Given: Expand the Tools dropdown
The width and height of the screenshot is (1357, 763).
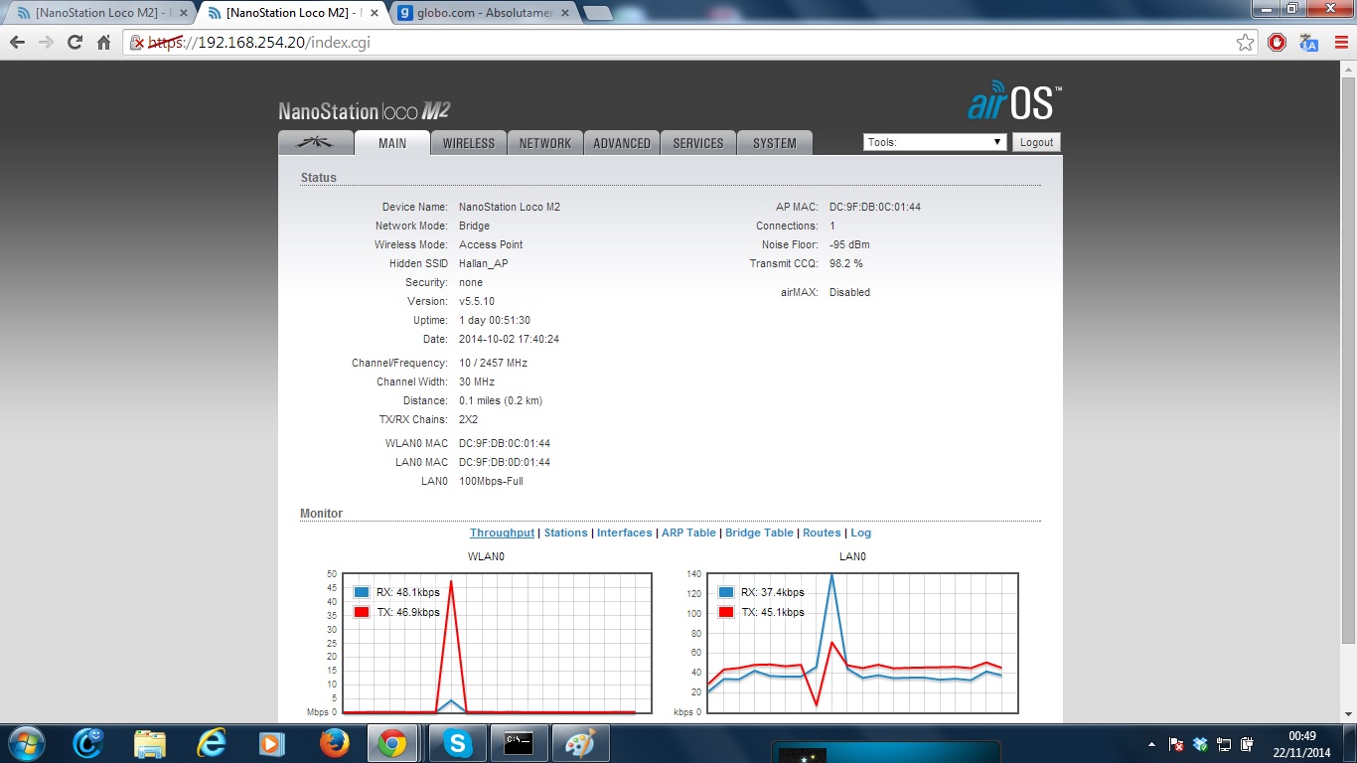Looking at the screenshot, I should [x=935, y=142].
